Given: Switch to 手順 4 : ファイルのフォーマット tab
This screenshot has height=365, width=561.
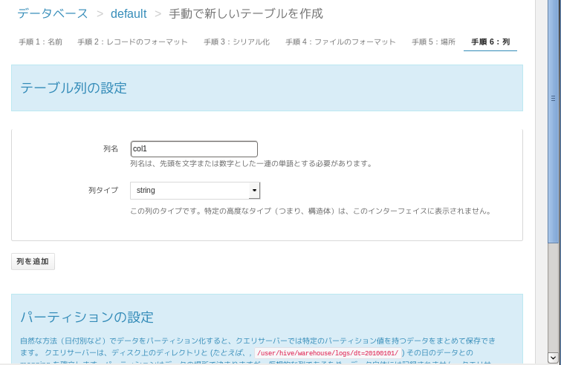Looking at the screenshot, I should [340, 42].
